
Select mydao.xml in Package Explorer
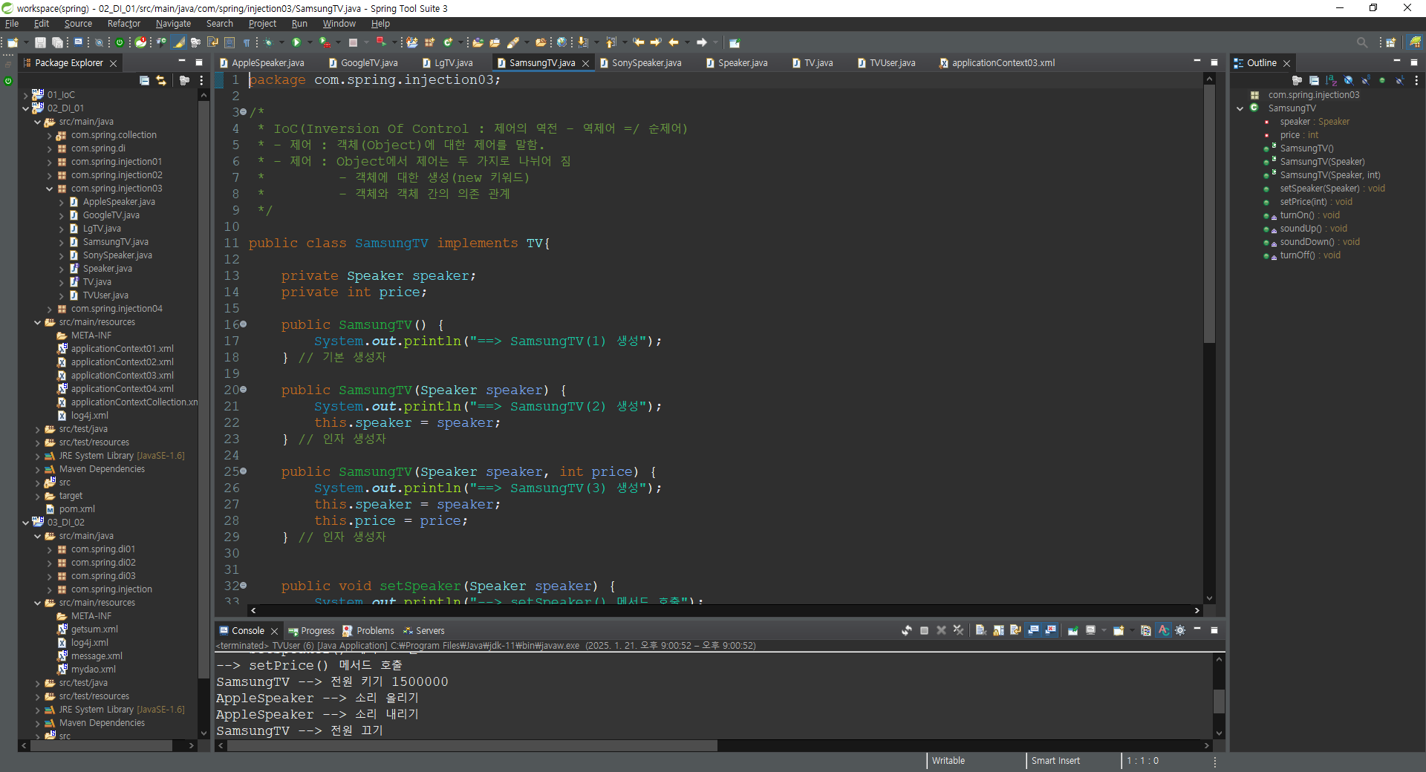tap(93, 670)
